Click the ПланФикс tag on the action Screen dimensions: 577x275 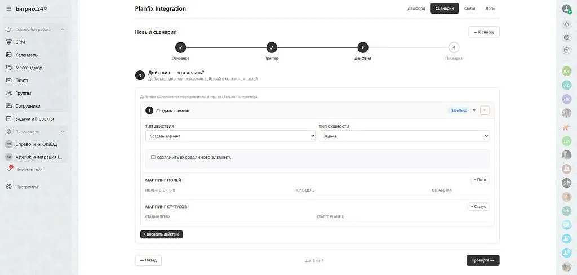pos(459,110)
